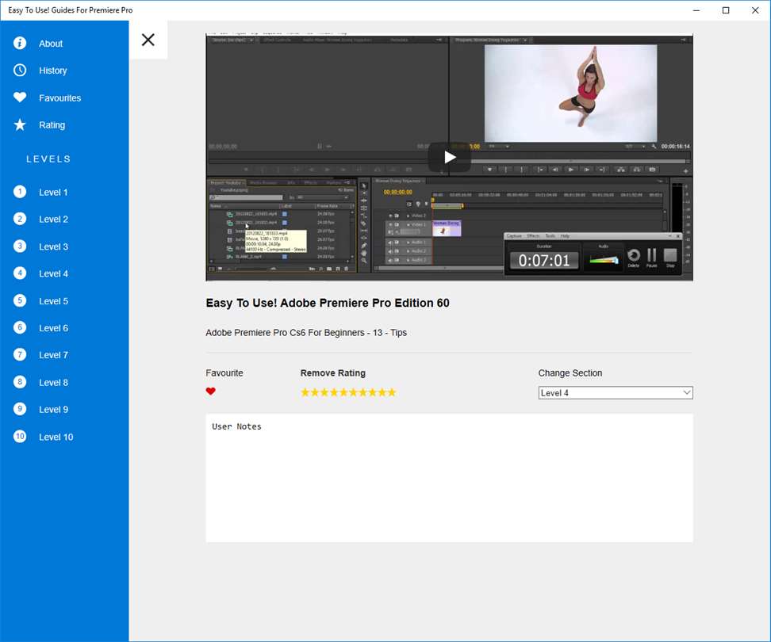
Task: Select Level 2 in the sidebar
Action: [53, 220]
